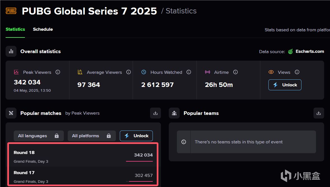
Task: Click the Average Viewers info icon
Action: click(x=128, y=72)
